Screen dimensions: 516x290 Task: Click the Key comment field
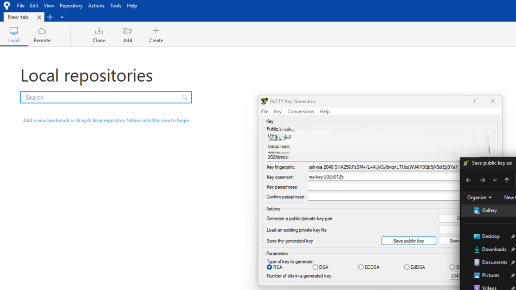384,177
